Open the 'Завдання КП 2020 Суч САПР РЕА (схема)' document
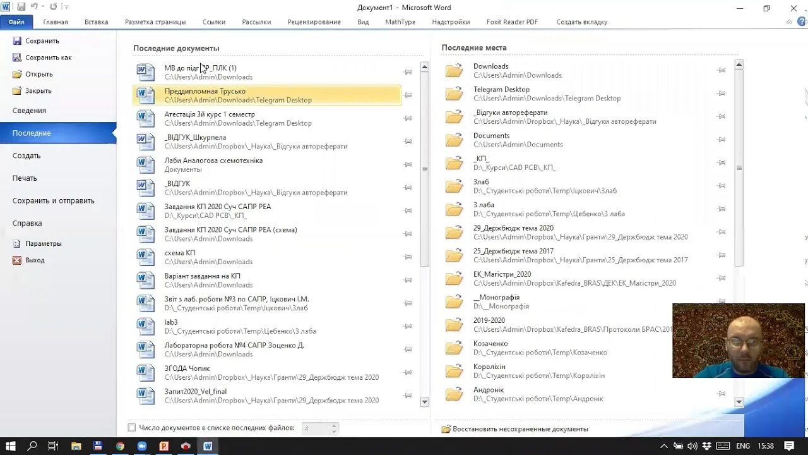 (267, 234)
